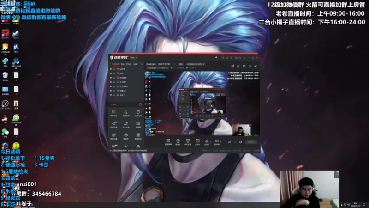Hide the 摄像头 2 source
This screenshot has height=208, width=369.
[x=111, y=91]
